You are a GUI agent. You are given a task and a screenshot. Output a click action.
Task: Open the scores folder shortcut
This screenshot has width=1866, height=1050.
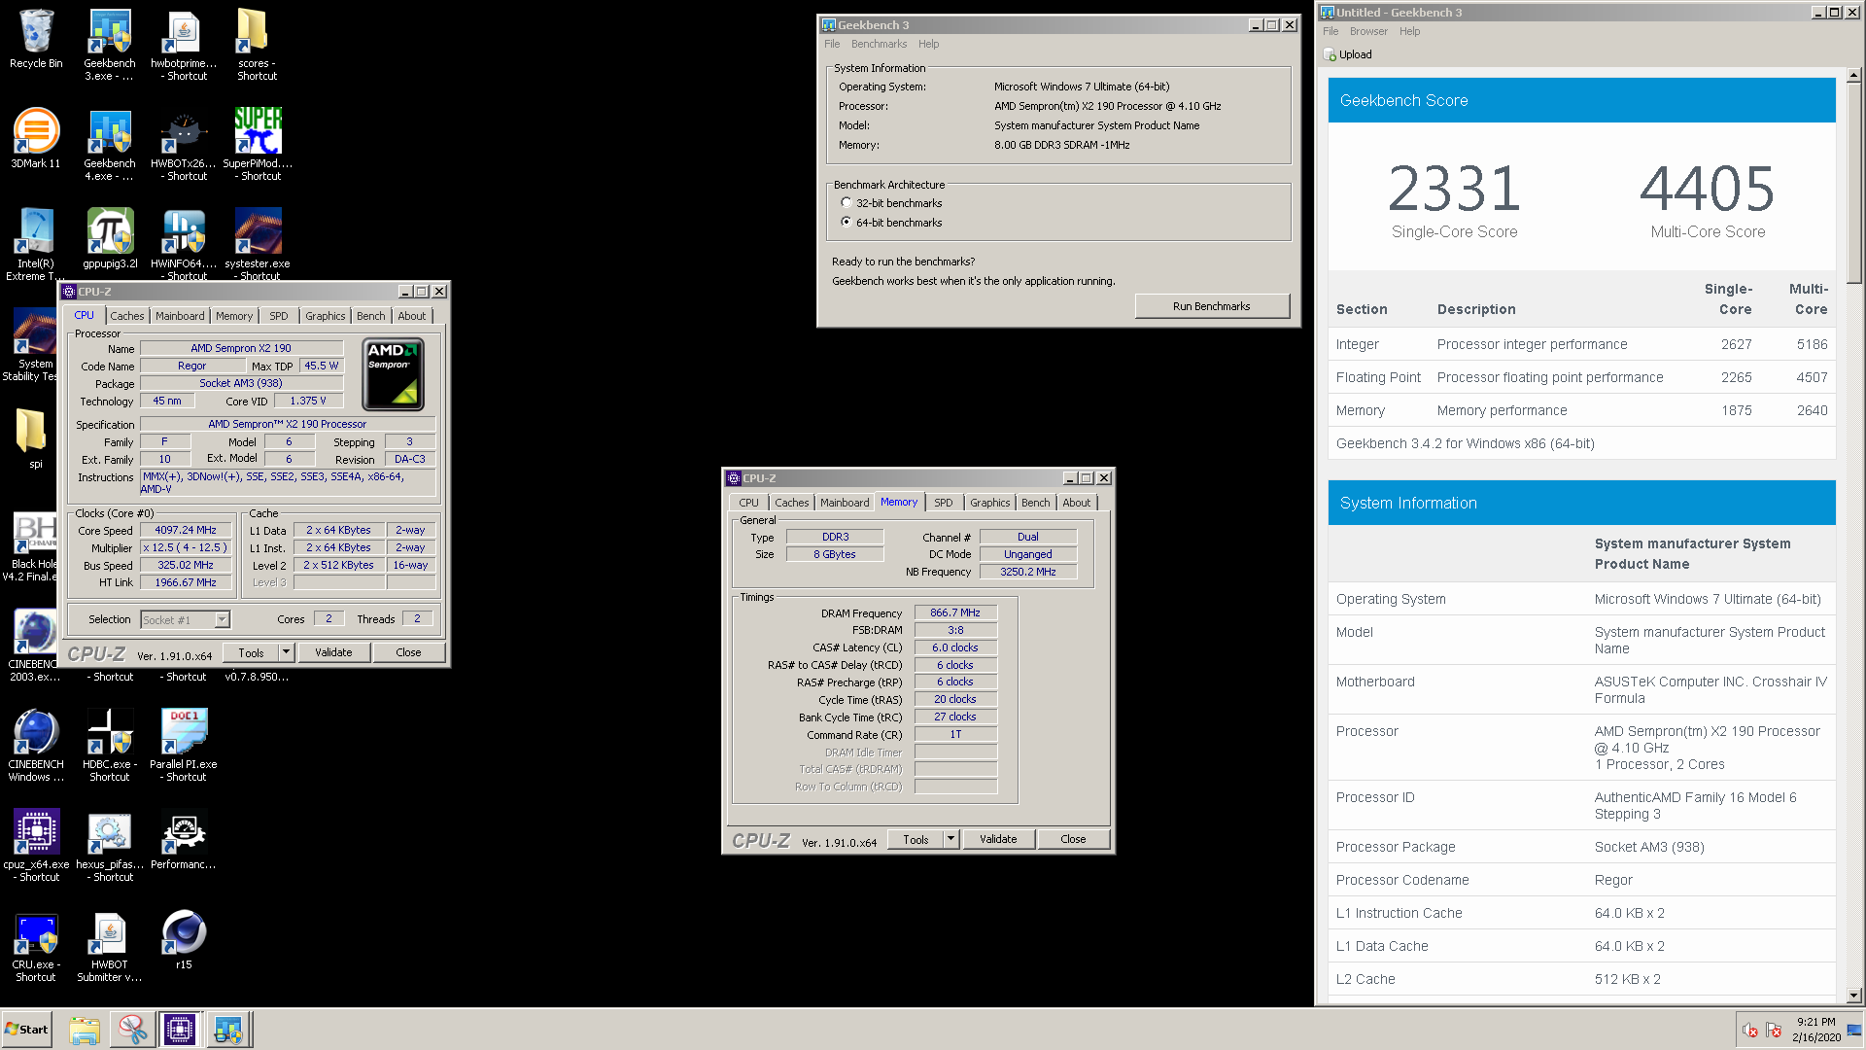[x=257, y=44]
